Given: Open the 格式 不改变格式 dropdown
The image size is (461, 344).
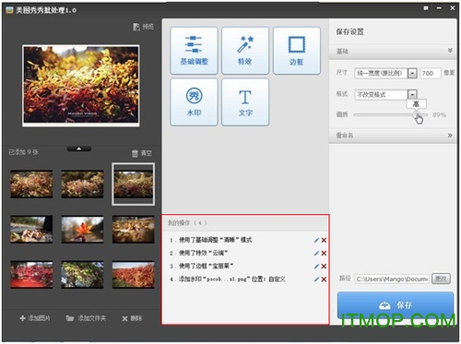Looking at the screenshot, I should coord(412,94).
